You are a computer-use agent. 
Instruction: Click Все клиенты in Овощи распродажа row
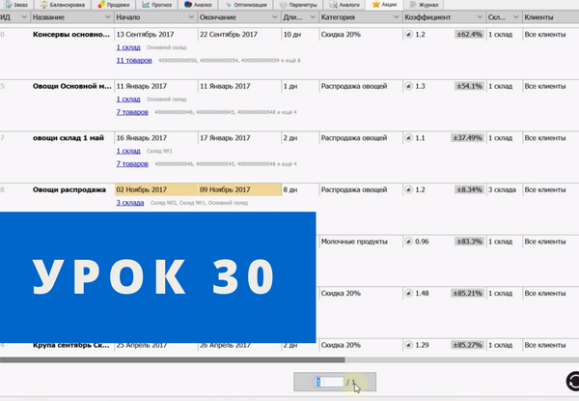pos(545,189)
